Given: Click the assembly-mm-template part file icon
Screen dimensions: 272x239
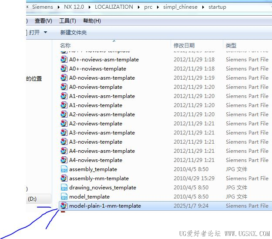Looking at the screenshot, I should tap(64, 178).
